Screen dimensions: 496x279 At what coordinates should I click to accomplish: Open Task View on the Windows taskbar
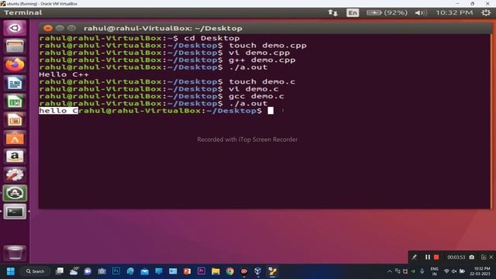click(60, 271)
